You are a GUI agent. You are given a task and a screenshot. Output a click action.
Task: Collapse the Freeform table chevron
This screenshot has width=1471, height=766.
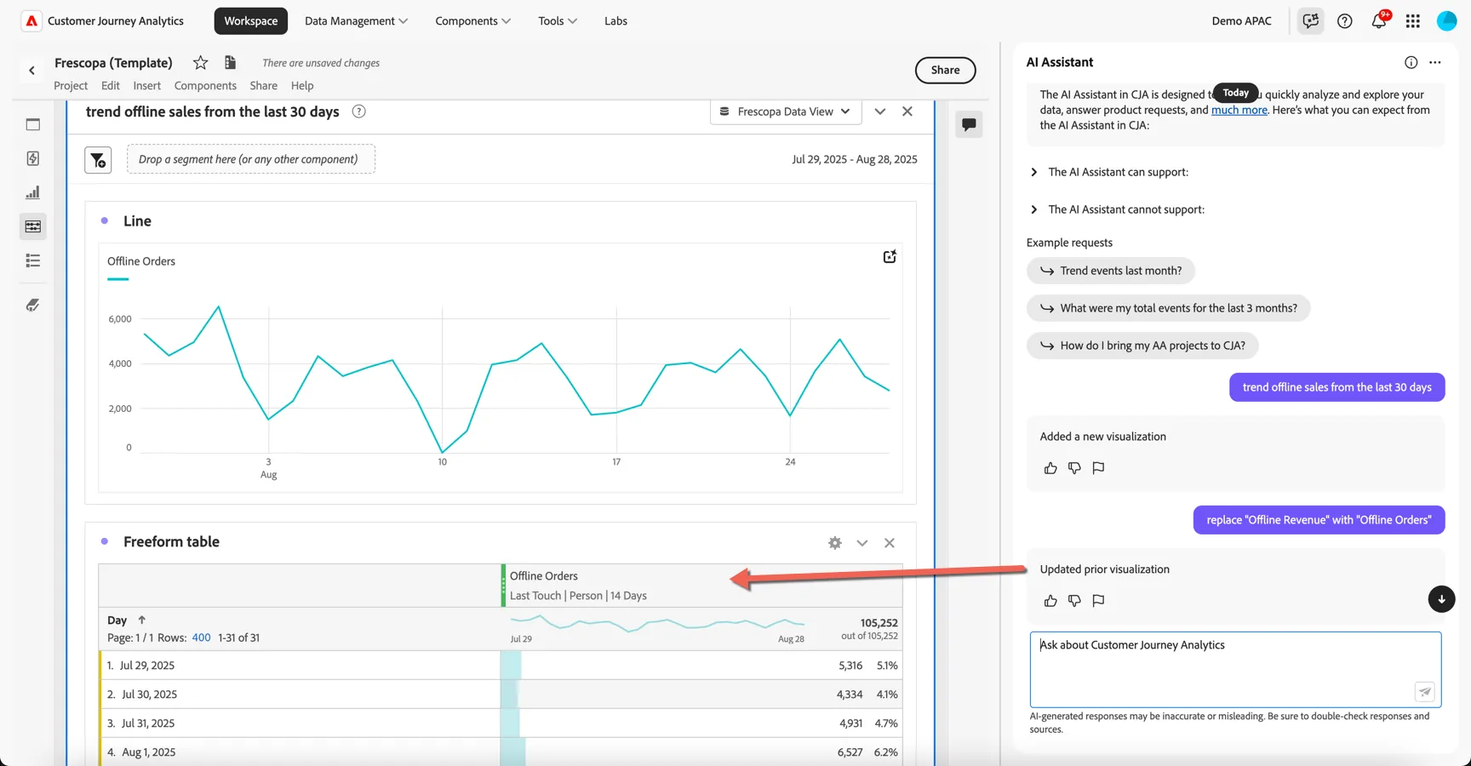[862, 543]
